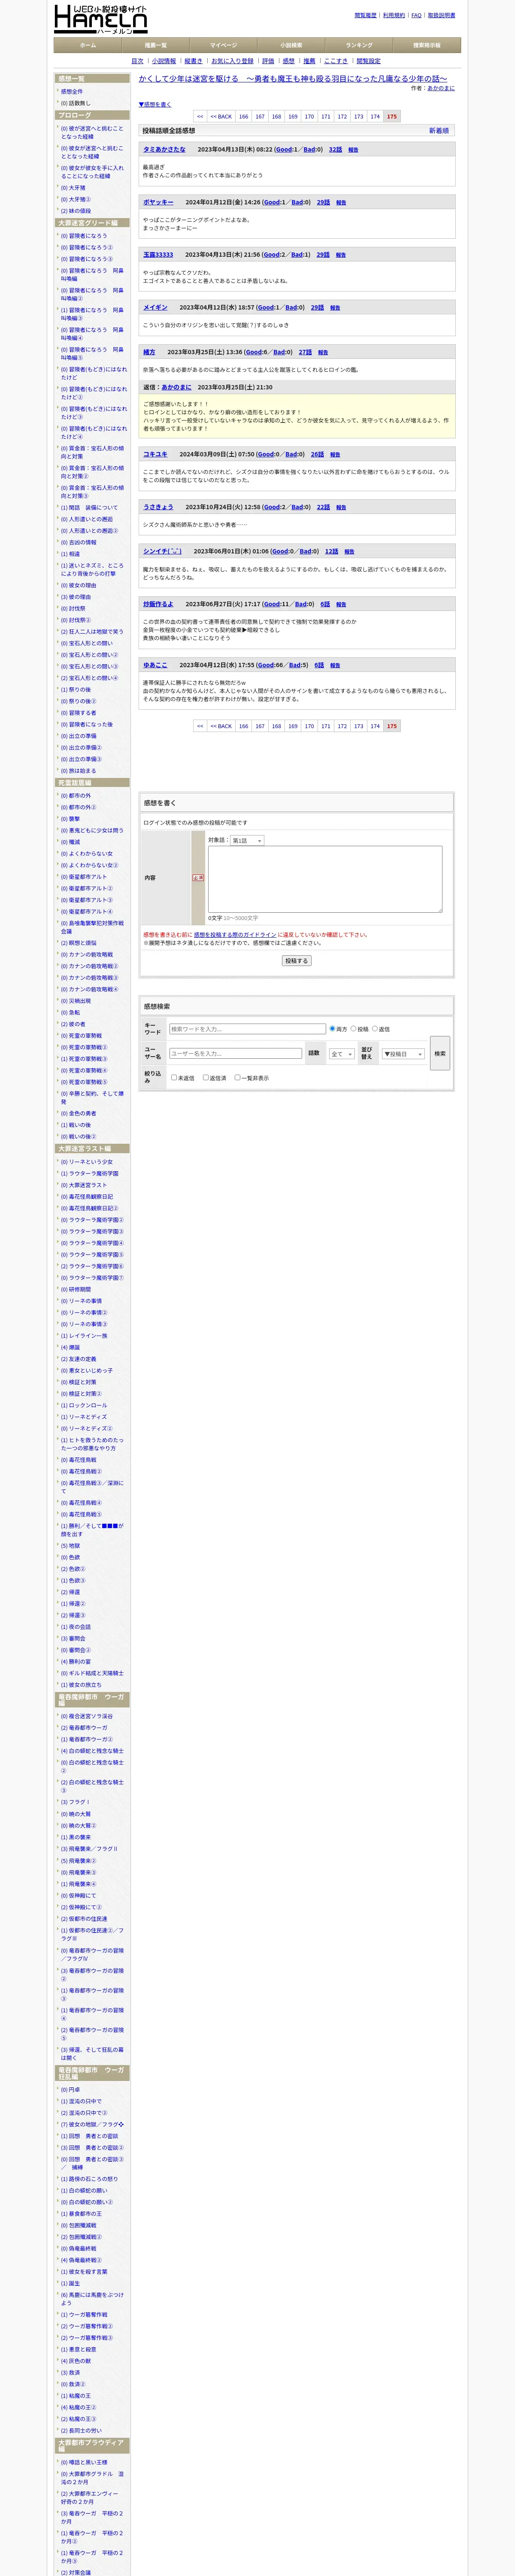Open commenter タミあかさたな profile
Viewport: 515px width, 2576px height.
(164, 150)
